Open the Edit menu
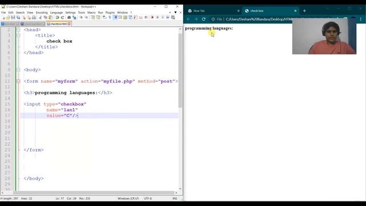 coord(11,13)
